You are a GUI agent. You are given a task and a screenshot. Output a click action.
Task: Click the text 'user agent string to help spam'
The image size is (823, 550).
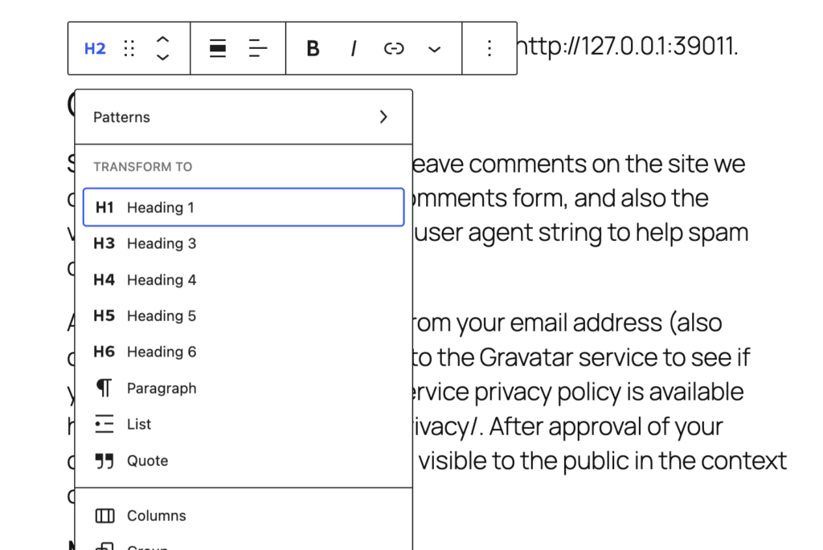pos(581,233)
